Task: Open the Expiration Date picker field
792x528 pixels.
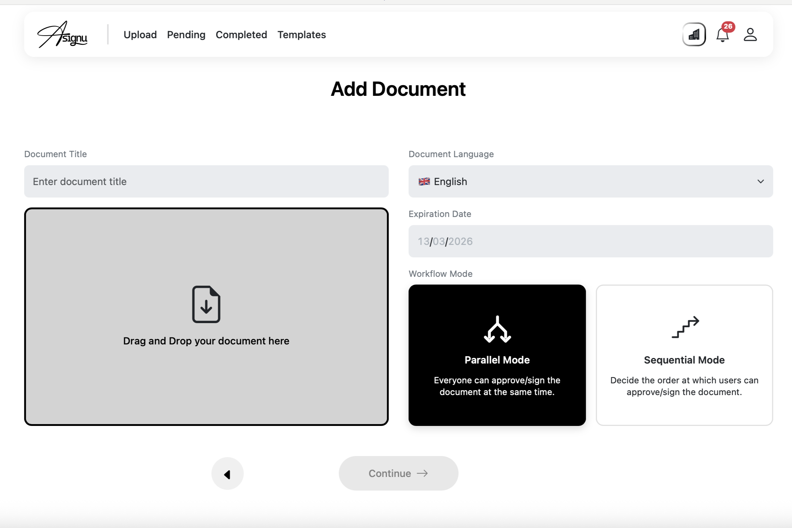Action: [590, 241]
